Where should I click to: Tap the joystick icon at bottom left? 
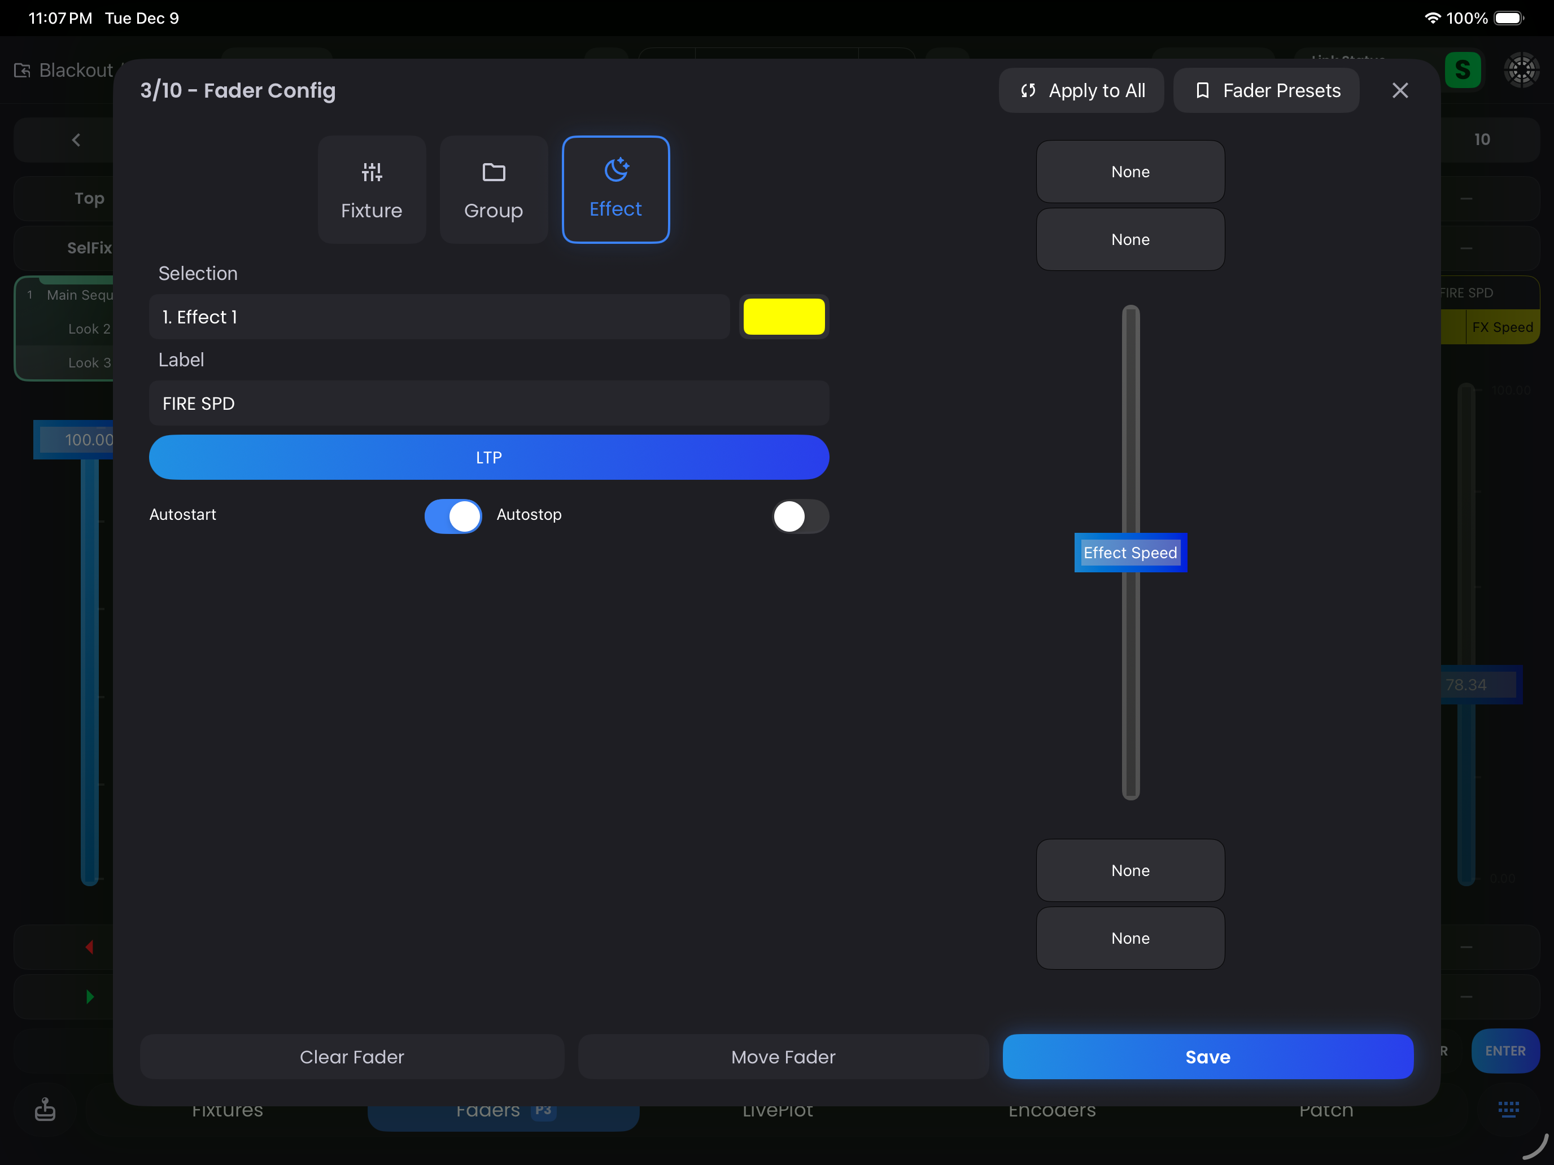(x=45, y=1109)
